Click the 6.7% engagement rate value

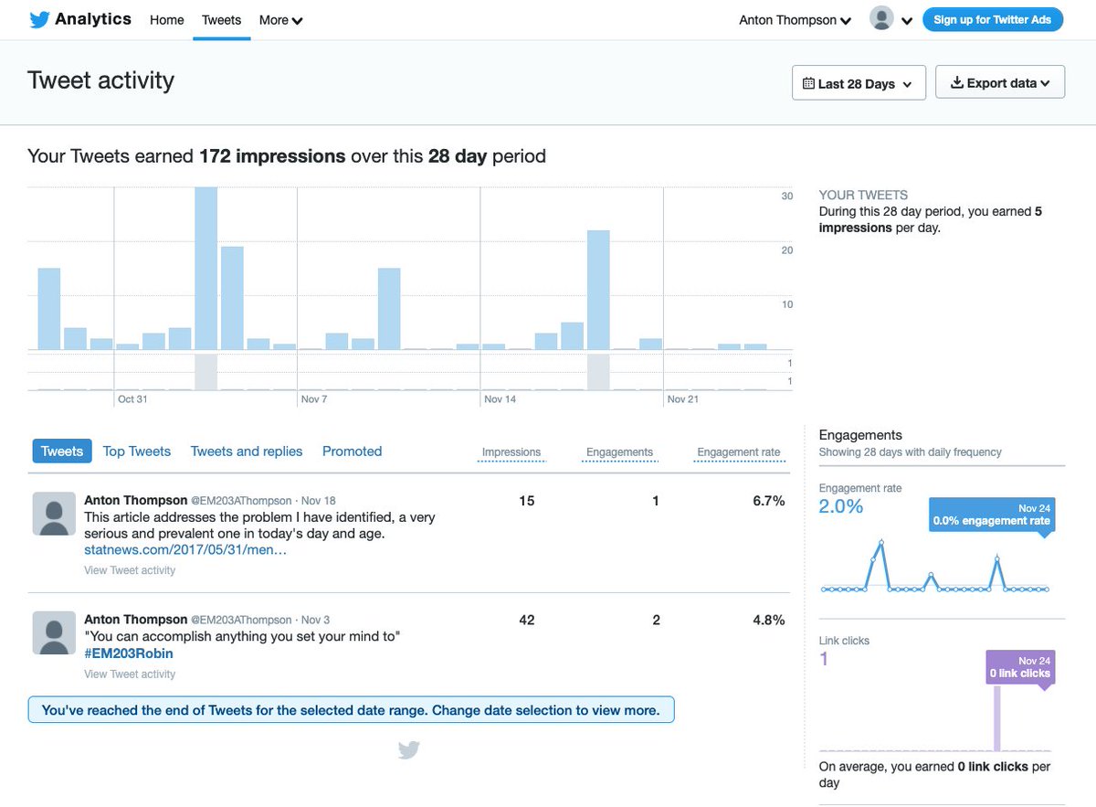coord(768,501)
